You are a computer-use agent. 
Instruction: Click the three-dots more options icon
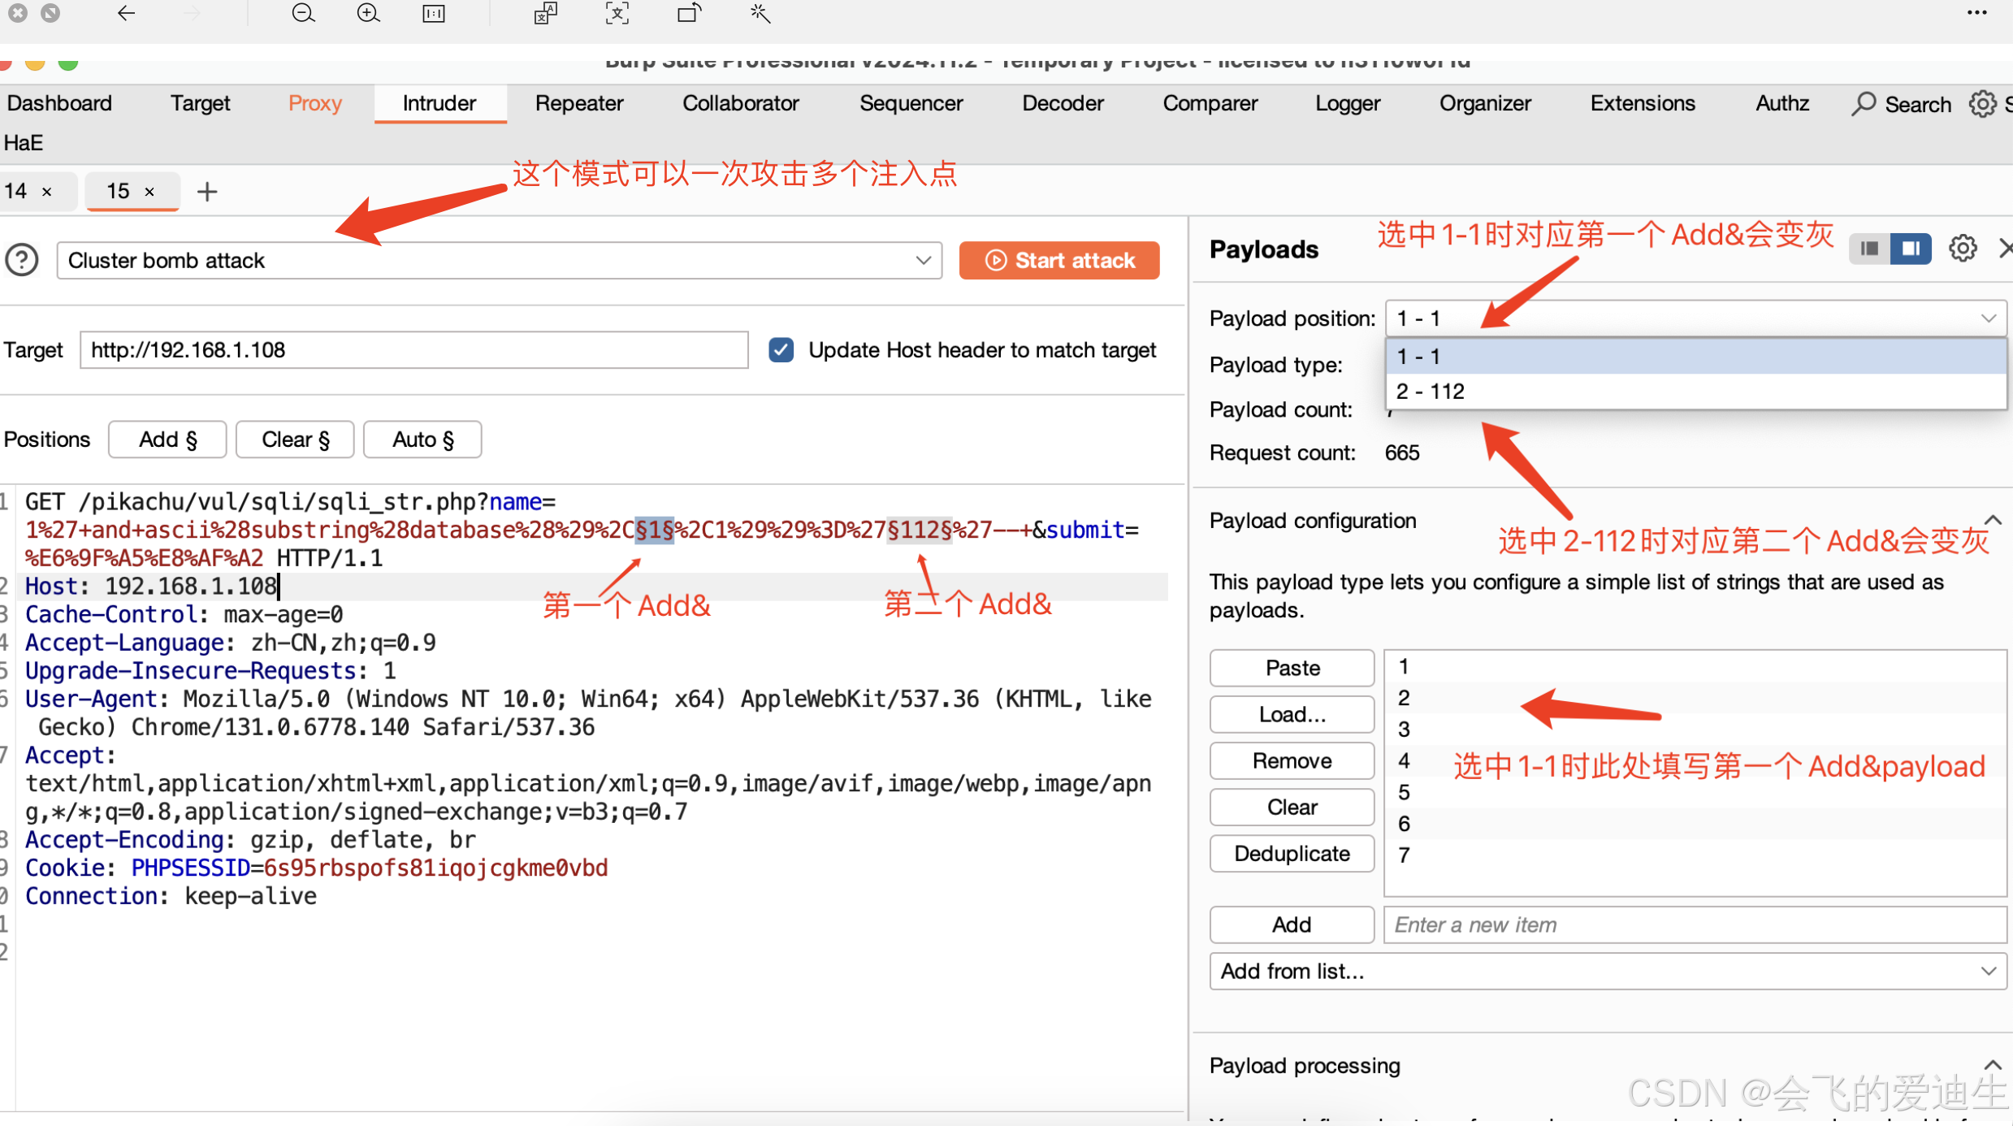point(1976,14)
